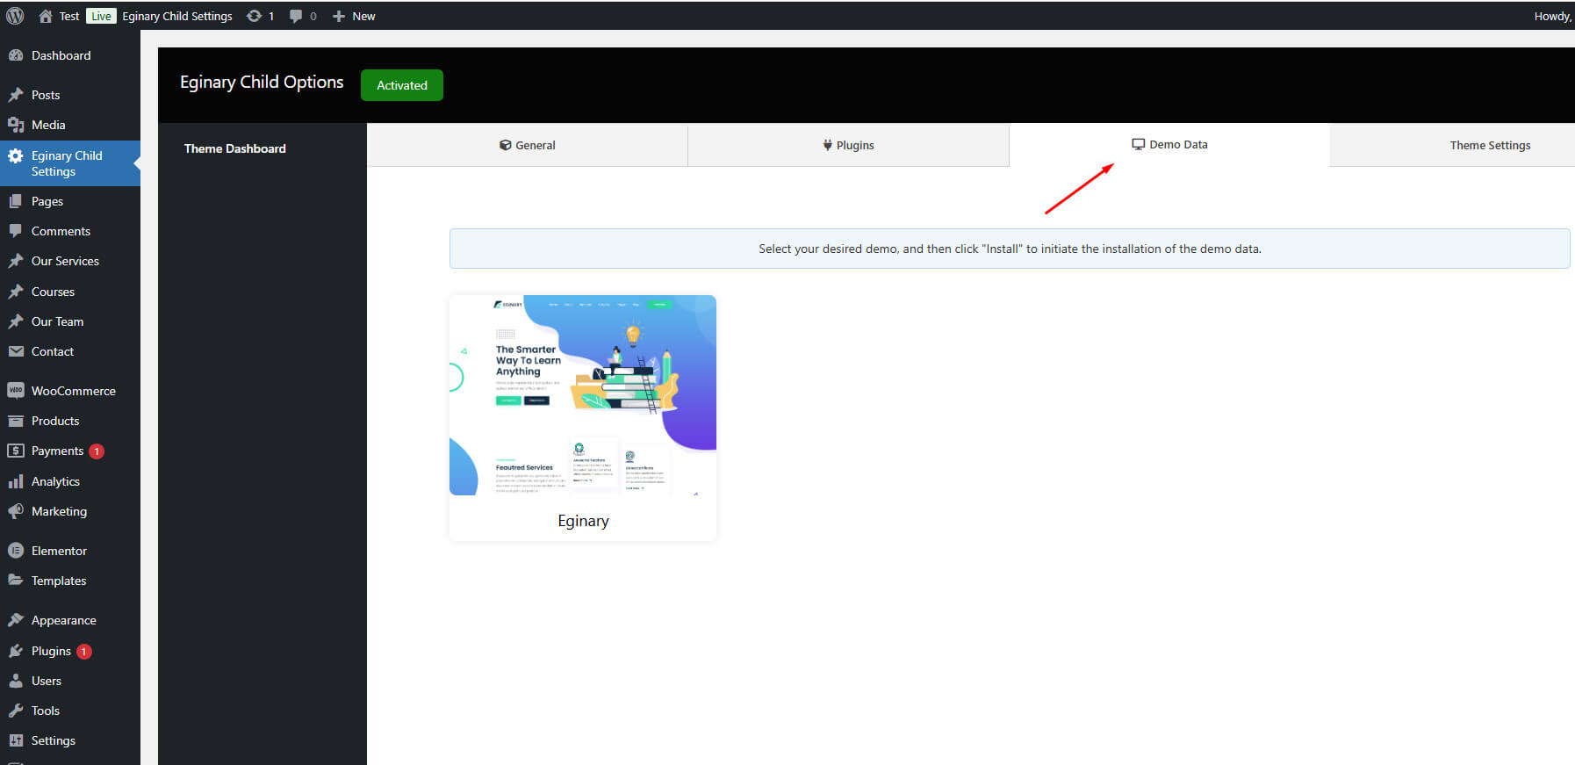The image size is (1575, 765).
Task: Click the Payments dollar icon
Action: coord(16,451)
